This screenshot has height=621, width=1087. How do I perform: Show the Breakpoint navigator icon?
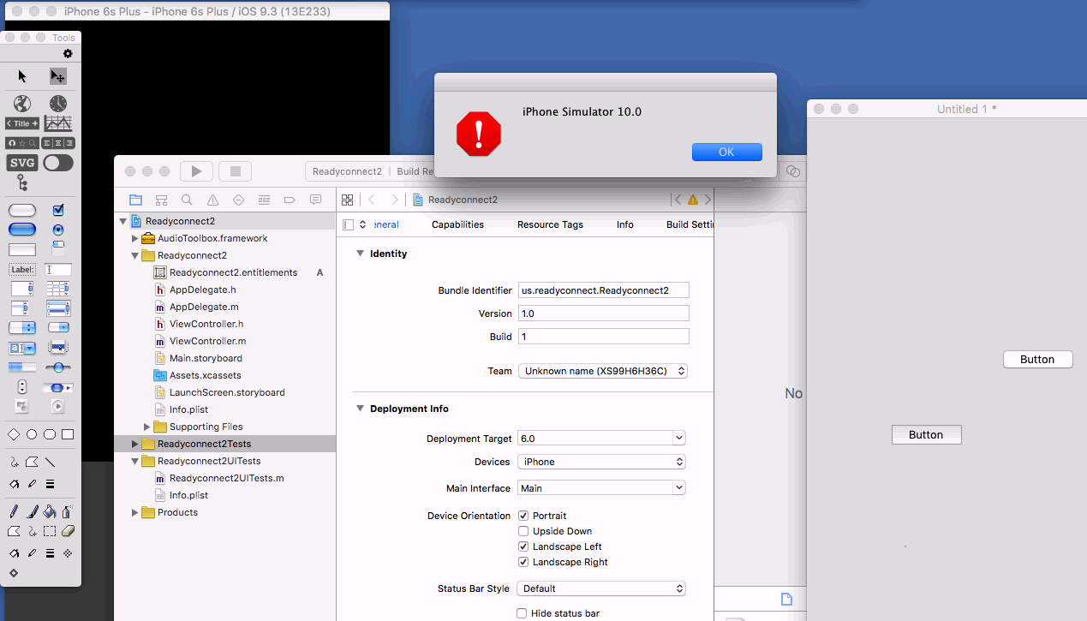coord(290,200)
